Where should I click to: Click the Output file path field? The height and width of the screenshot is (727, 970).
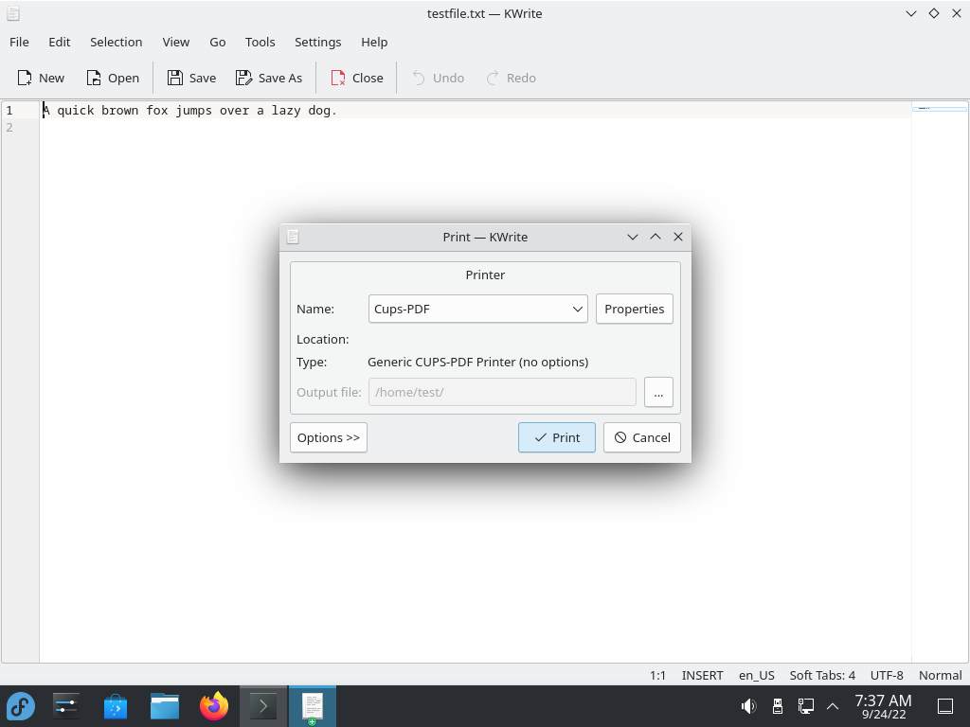pos(502,392)
